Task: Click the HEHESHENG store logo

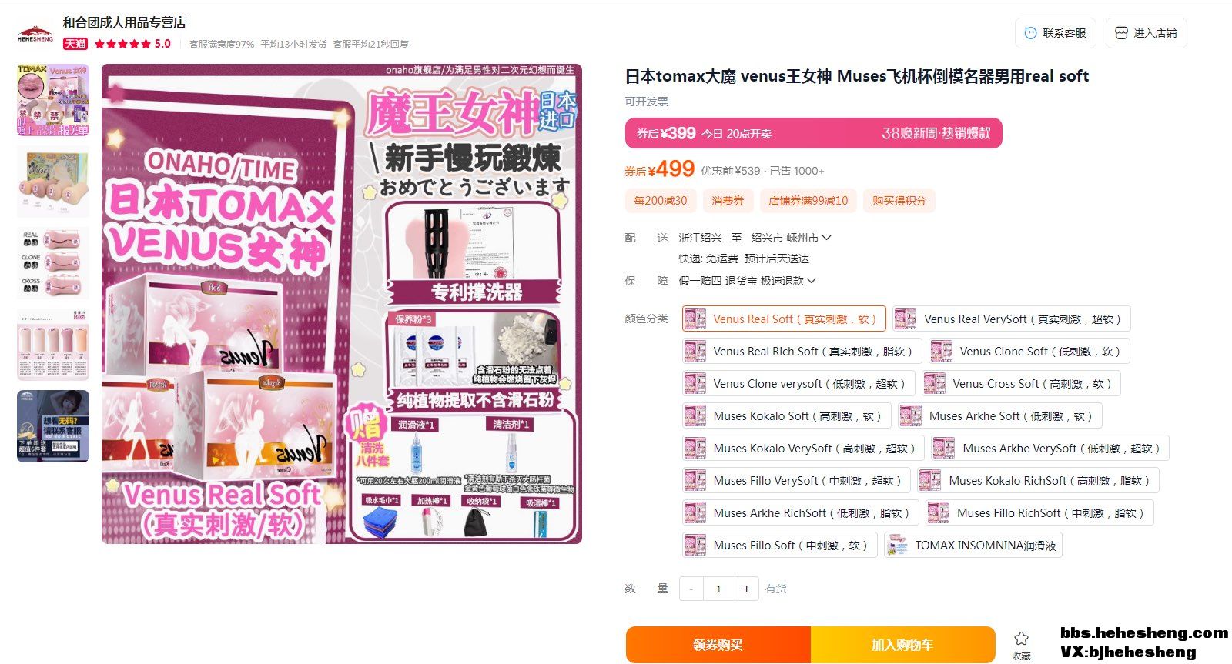Action: [x=35, y=34]
